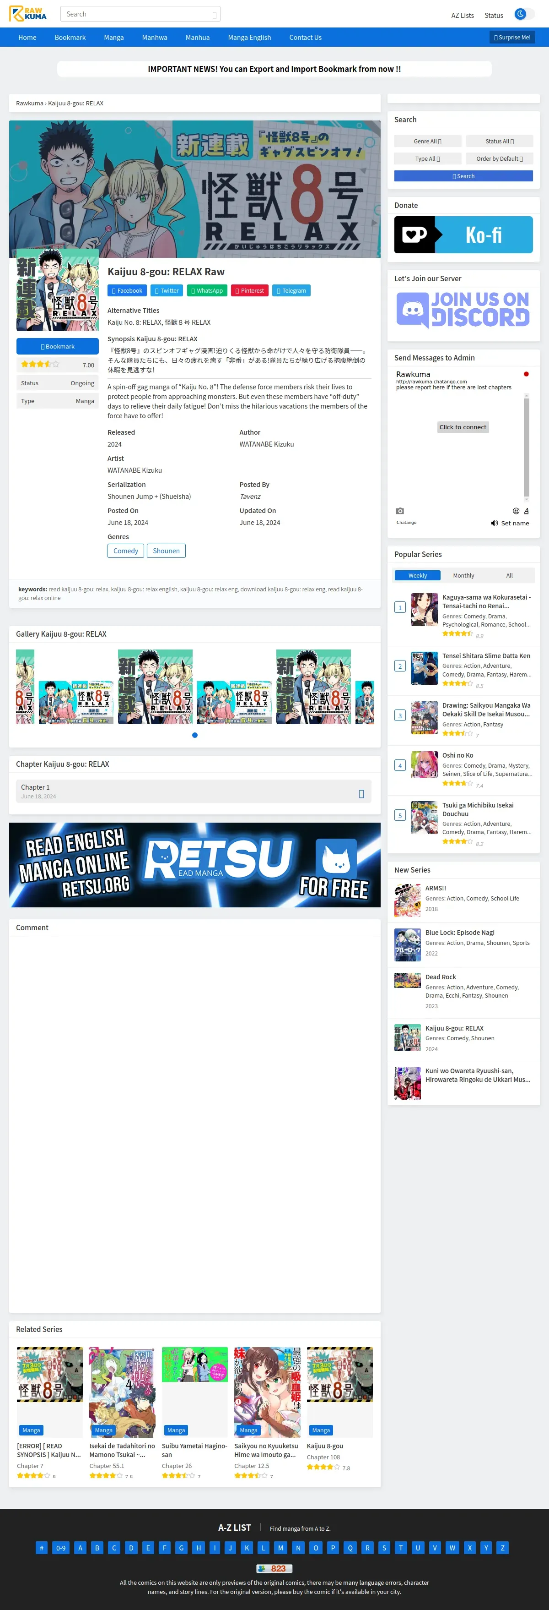The width and height of the screenshot is (549, 1610).
Task: Open Blue Lock: Episode Nagi
Action: pos(460,933)
